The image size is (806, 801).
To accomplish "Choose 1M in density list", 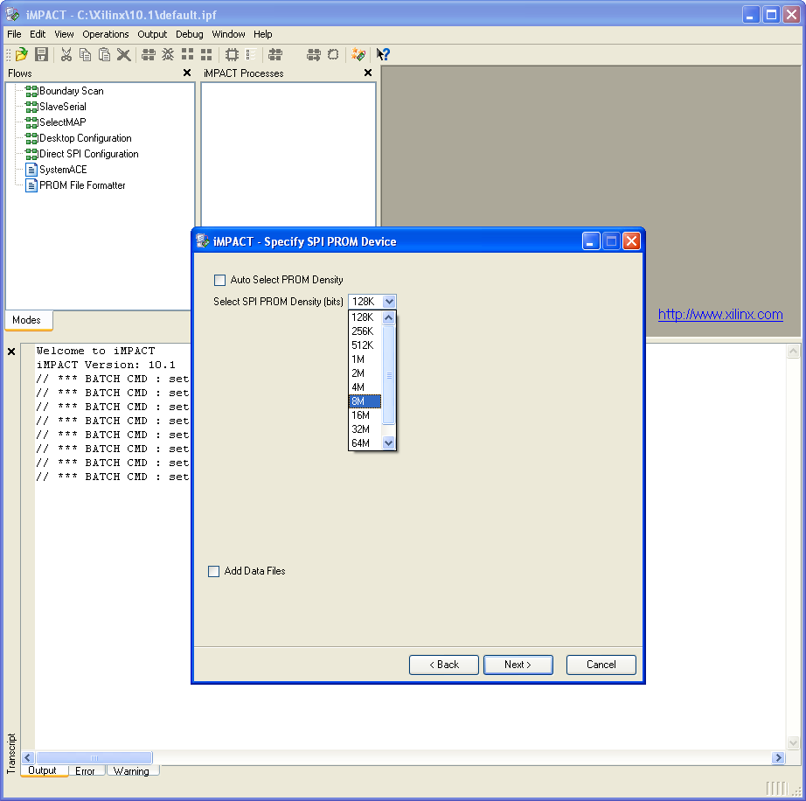I will (x=365, y=359).
